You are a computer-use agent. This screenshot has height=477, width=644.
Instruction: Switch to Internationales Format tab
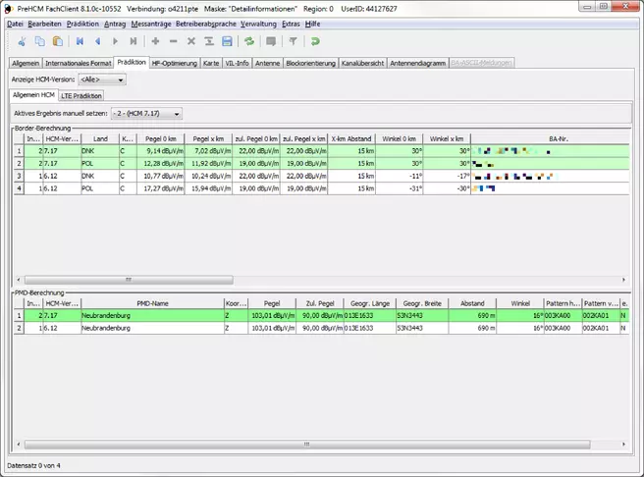(x=78, y=63)
